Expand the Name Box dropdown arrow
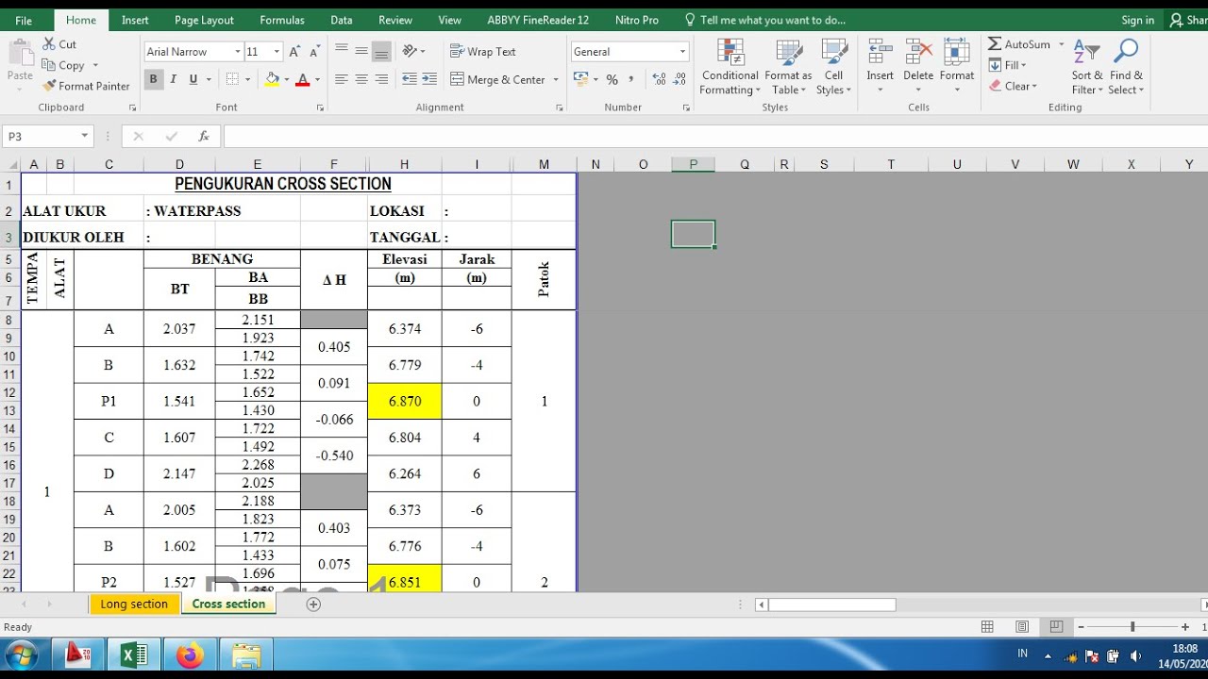 [84, 137]
